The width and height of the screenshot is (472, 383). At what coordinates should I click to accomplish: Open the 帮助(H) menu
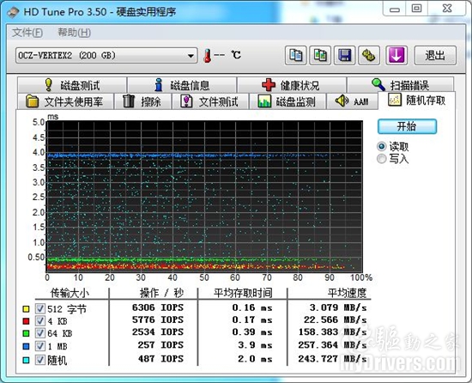click(x=74, y=33)
